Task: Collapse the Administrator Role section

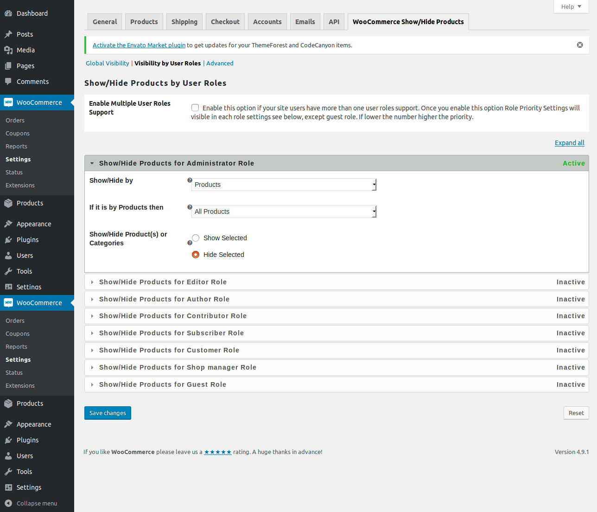Action: click(337, 163)
